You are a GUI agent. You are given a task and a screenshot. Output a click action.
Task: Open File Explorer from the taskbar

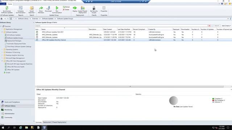pos(26,127)
